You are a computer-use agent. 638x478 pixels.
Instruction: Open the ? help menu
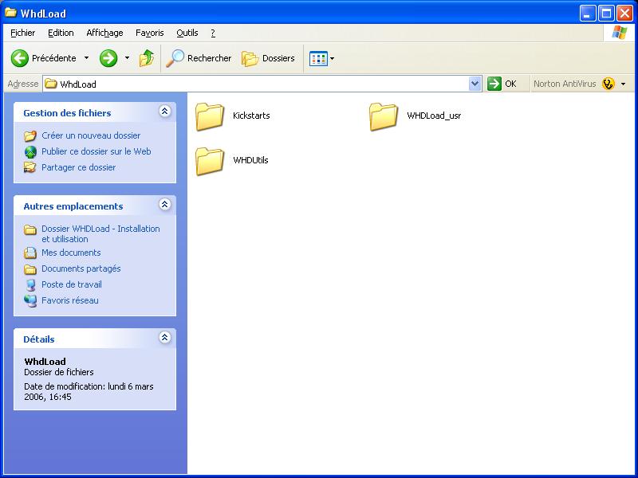213,33
